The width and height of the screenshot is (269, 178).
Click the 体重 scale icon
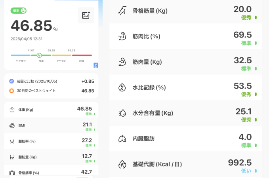pyautogui.click(x=12, y=110)
